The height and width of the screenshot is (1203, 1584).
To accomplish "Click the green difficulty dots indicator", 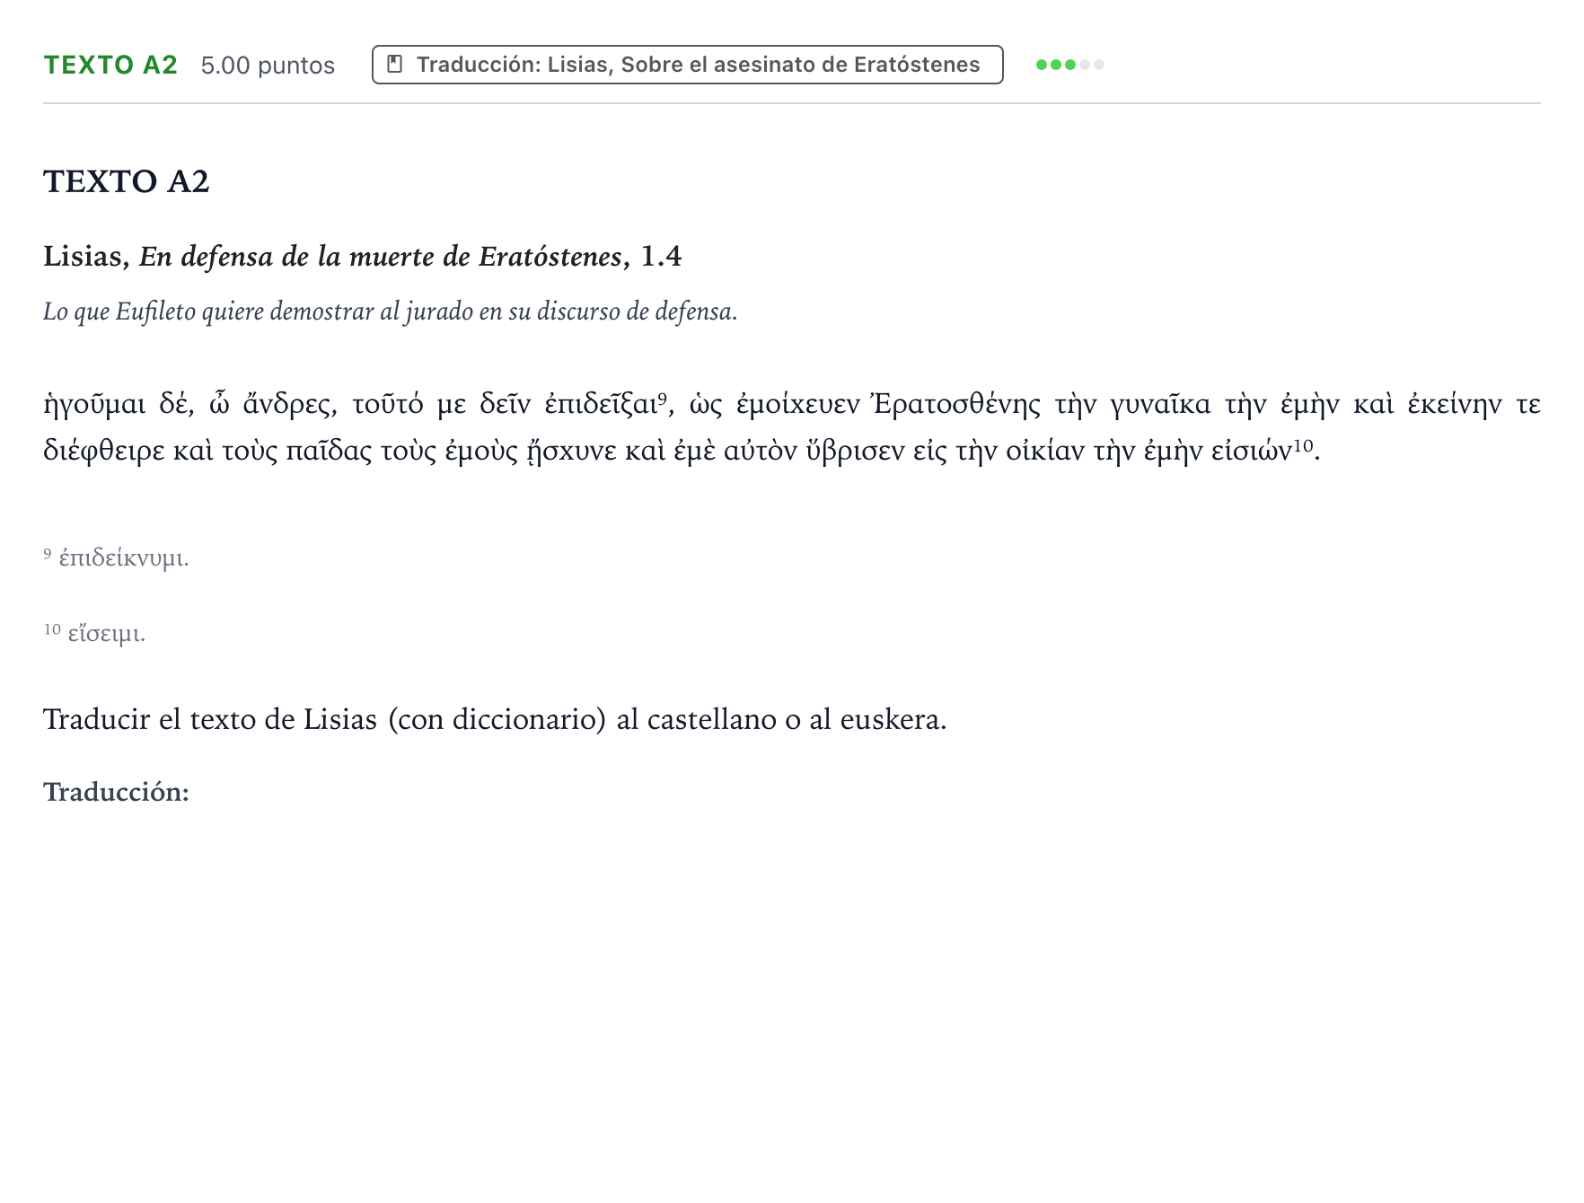I will pos(1069,65).
